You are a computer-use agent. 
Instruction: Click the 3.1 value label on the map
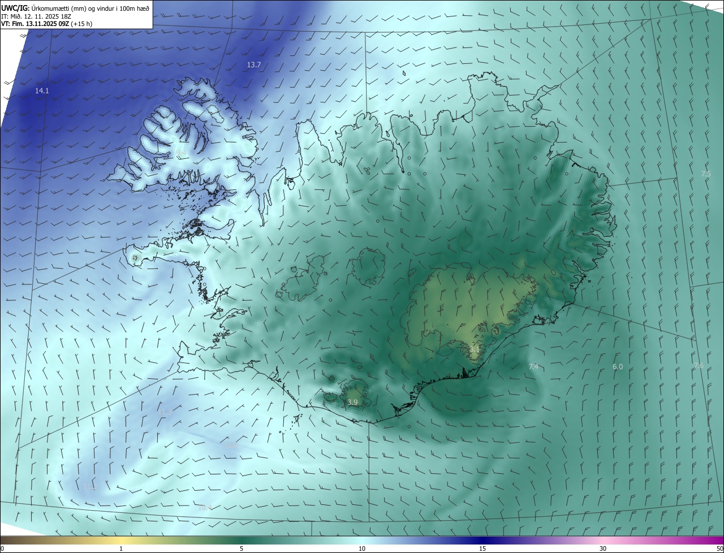(474, 350)
